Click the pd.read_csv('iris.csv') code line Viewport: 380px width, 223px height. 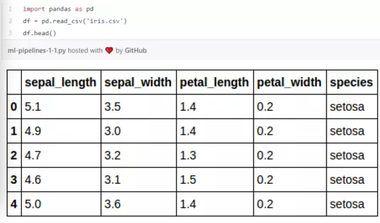[75, 21]
